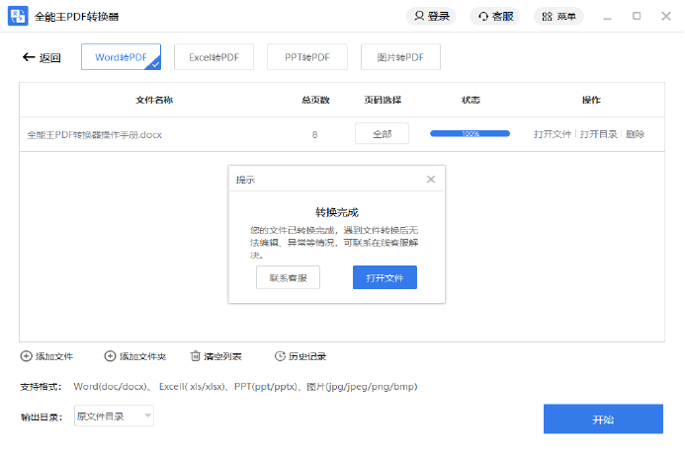Clear the list with 清空列表 trash icon

point(195,356)
